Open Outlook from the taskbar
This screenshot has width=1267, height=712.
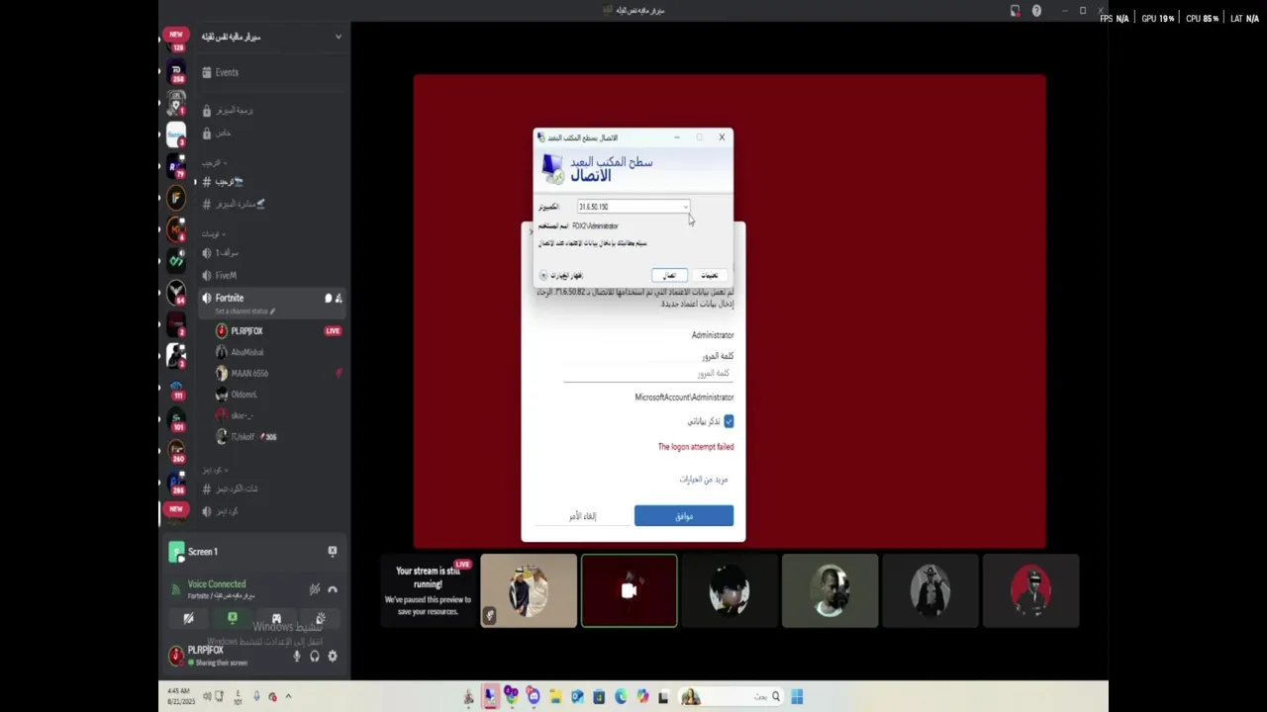tap(577, 697)
